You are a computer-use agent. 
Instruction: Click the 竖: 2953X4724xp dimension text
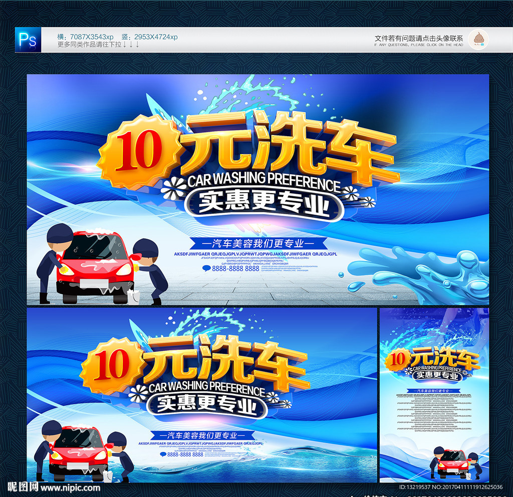149,37
